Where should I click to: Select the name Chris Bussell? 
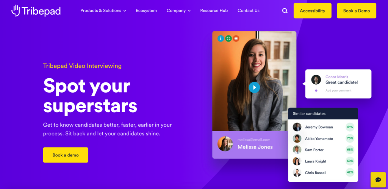pos(316,173)
